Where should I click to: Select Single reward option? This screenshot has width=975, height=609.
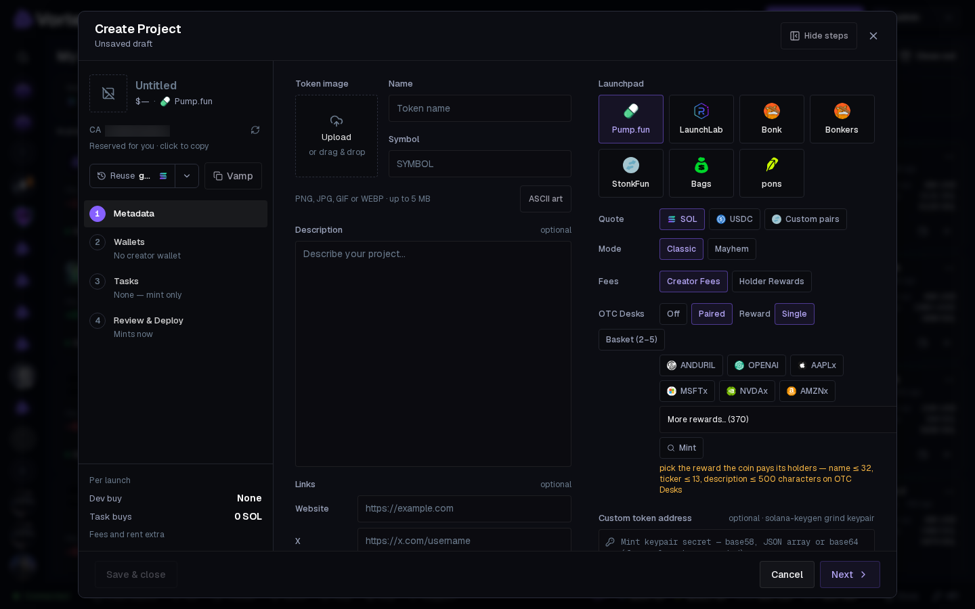coord(794,314)
